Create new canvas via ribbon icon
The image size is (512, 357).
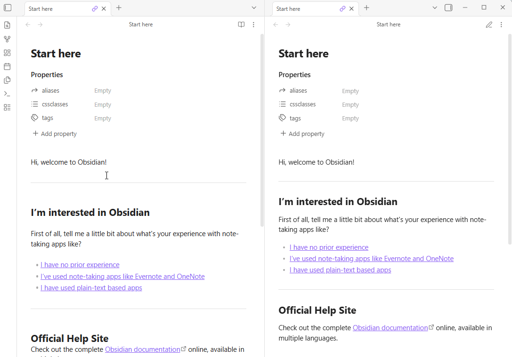[x=7, y=53]
